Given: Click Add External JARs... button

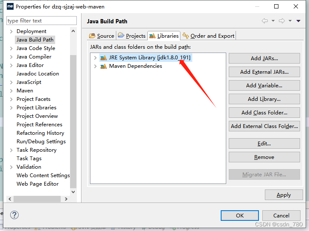Looking at the screenshot, I should 264,72.
